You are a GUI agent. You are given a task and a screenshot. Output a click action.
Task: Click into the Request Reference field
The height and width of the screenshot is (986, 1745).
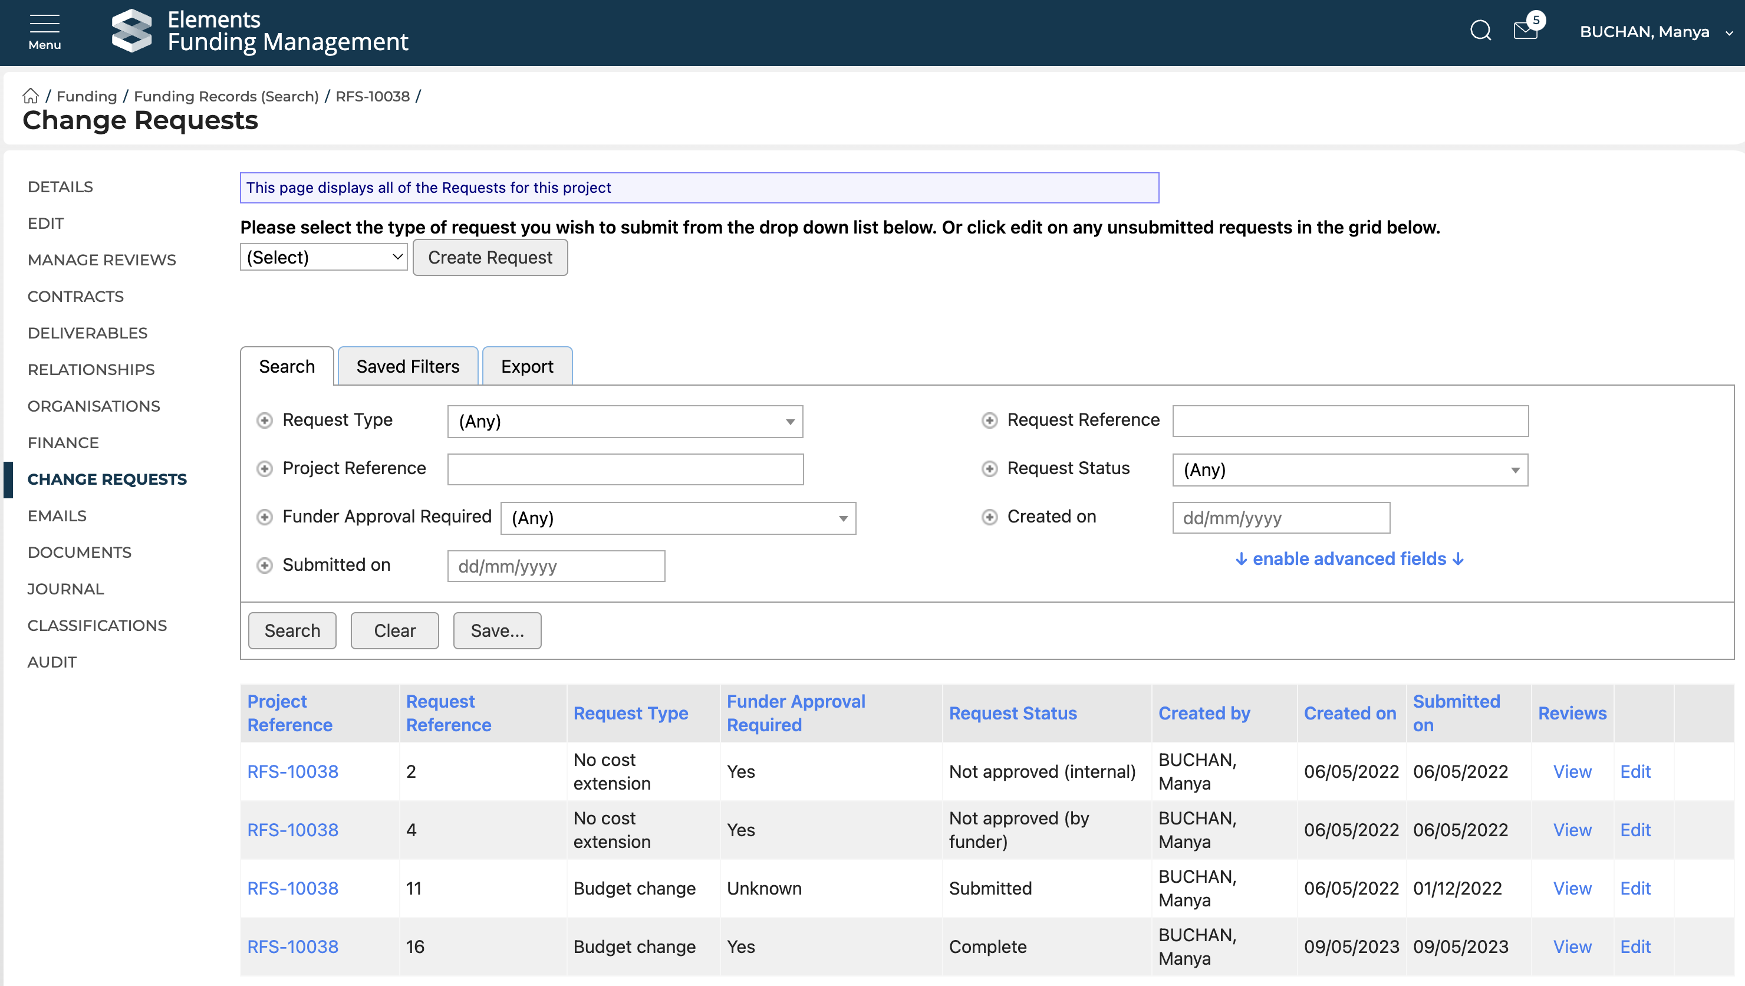point(1349,421)
